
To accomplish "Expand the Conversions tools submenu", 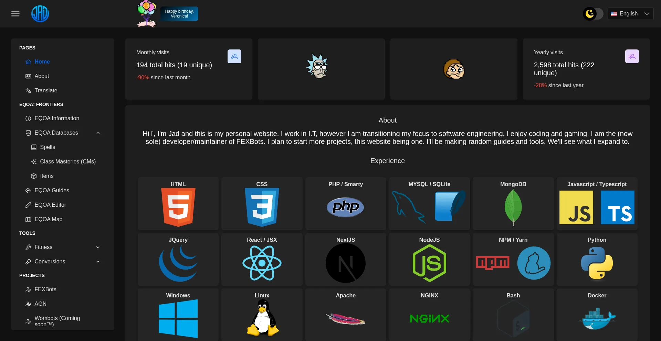I will pos(62,262).
